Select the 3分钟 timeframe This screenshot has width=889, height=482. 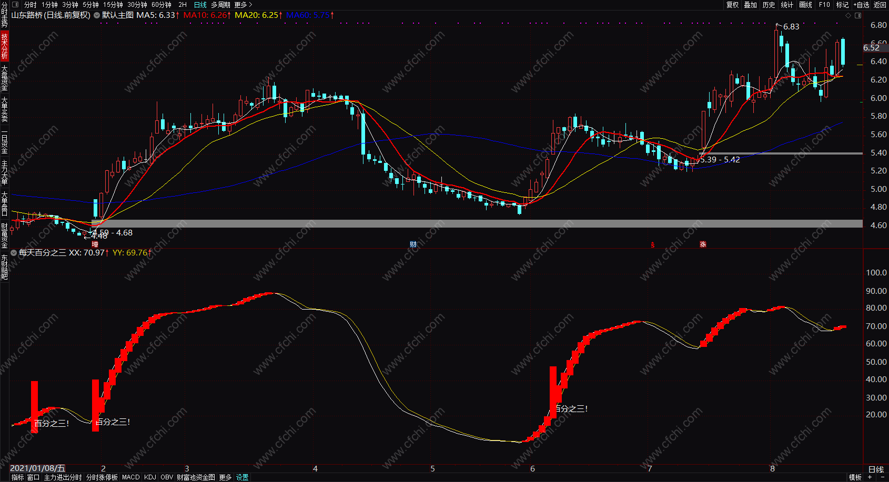(x=70, y=5)
